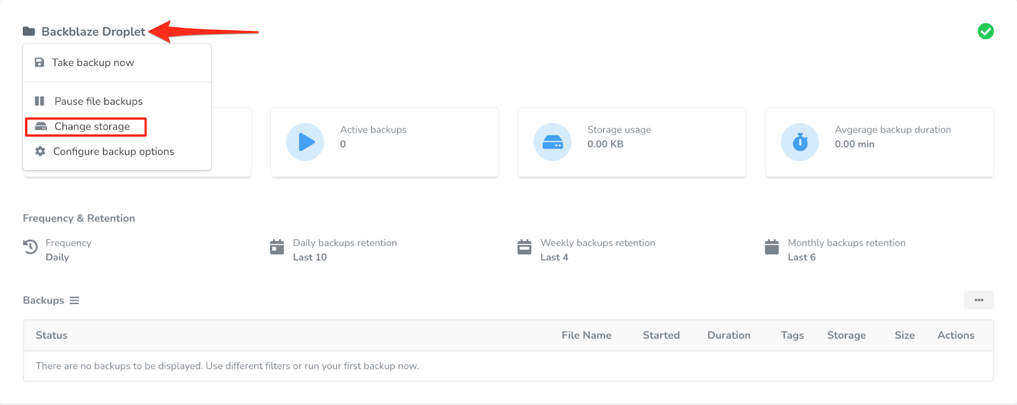The width and height of the screenshot is (1017, 405).
Task: Click the pause bars icon in the menu
Action: point(39,101)
